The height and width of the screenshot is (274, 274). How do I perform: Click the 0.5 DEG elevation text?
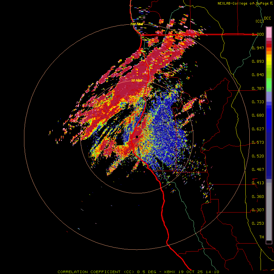(x=146, y=272)
